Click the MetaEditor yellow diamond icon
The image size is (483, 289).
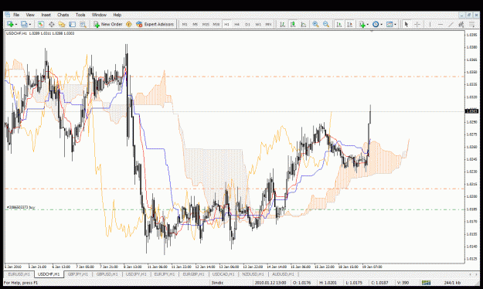[x=129, y=24]
